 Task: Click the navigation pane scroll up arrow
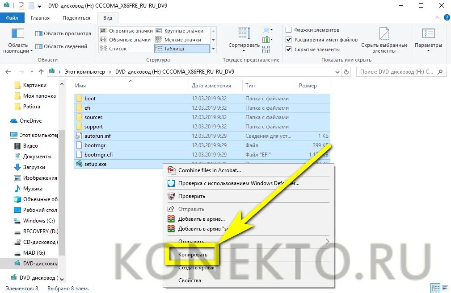pos(62,84)
